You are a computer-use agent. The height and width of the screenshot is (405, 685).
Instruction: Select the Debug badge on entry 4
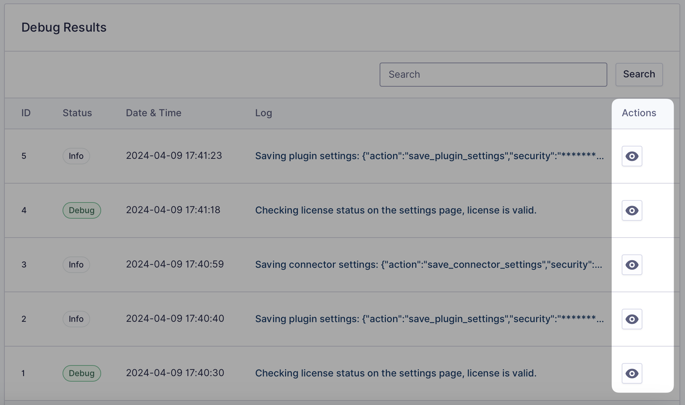pyautogui.click(x=81, y=210)
